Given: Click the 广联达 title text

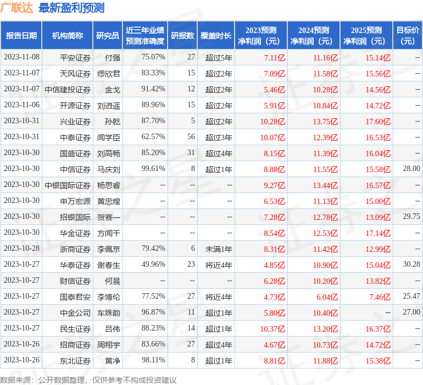Looking at the screenshot, I should point(16,8).
